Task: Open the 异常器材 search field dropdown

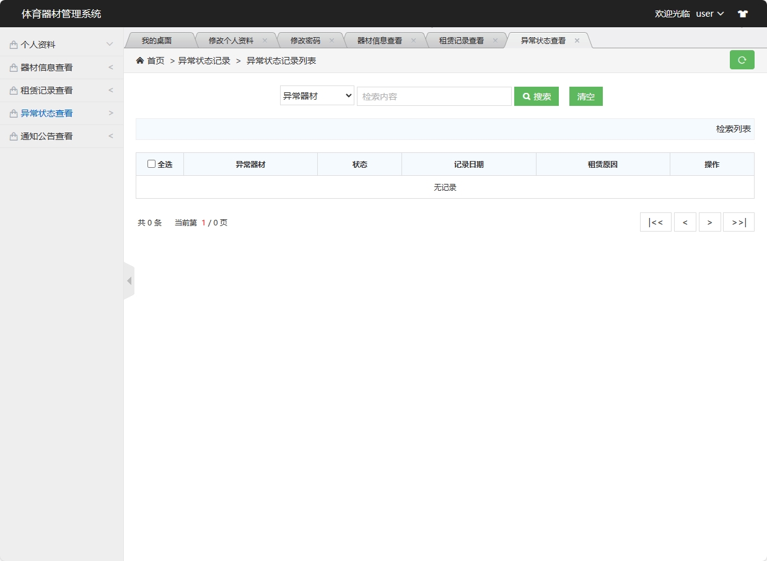Action: pyautogui.click(x=317, y=95)
